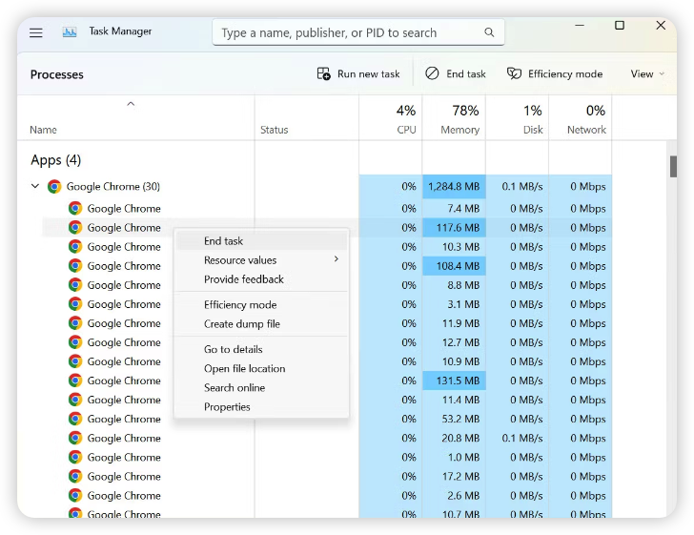Click Chrome icon in the 2.6 MB row

pos(75,495)
